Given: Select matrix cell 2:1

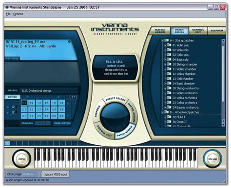Looking at the screenshot, I should 24,109.
